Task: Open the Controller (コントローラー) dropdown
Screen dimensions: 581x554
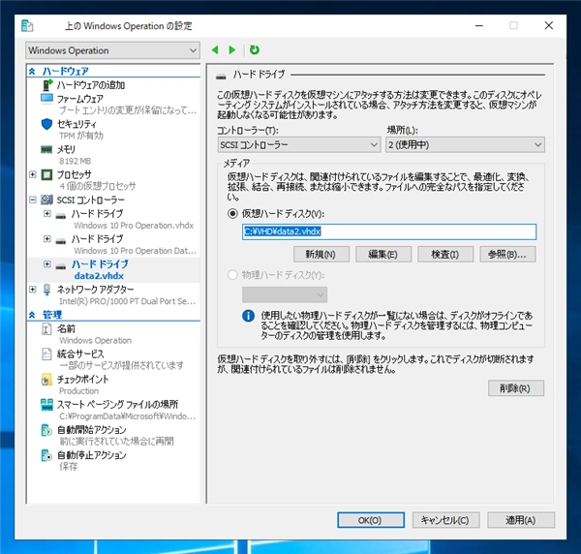Action: point(299,145)
